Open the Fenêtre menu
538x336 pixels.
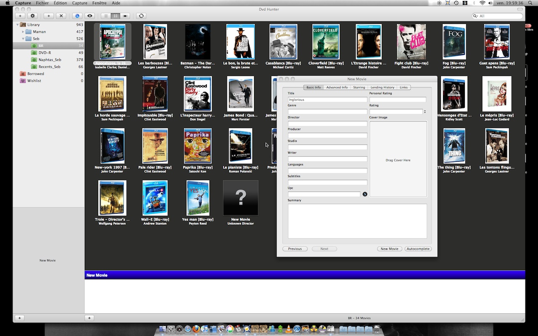click(99, 3)
